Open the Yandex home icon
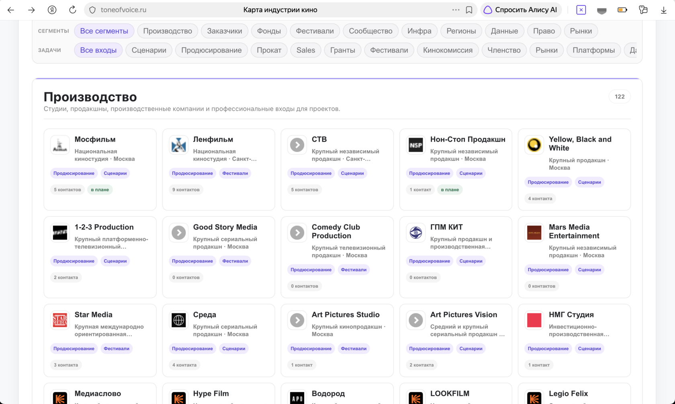Viewport: 675px width, 404px height. click(x=52, y=10)
